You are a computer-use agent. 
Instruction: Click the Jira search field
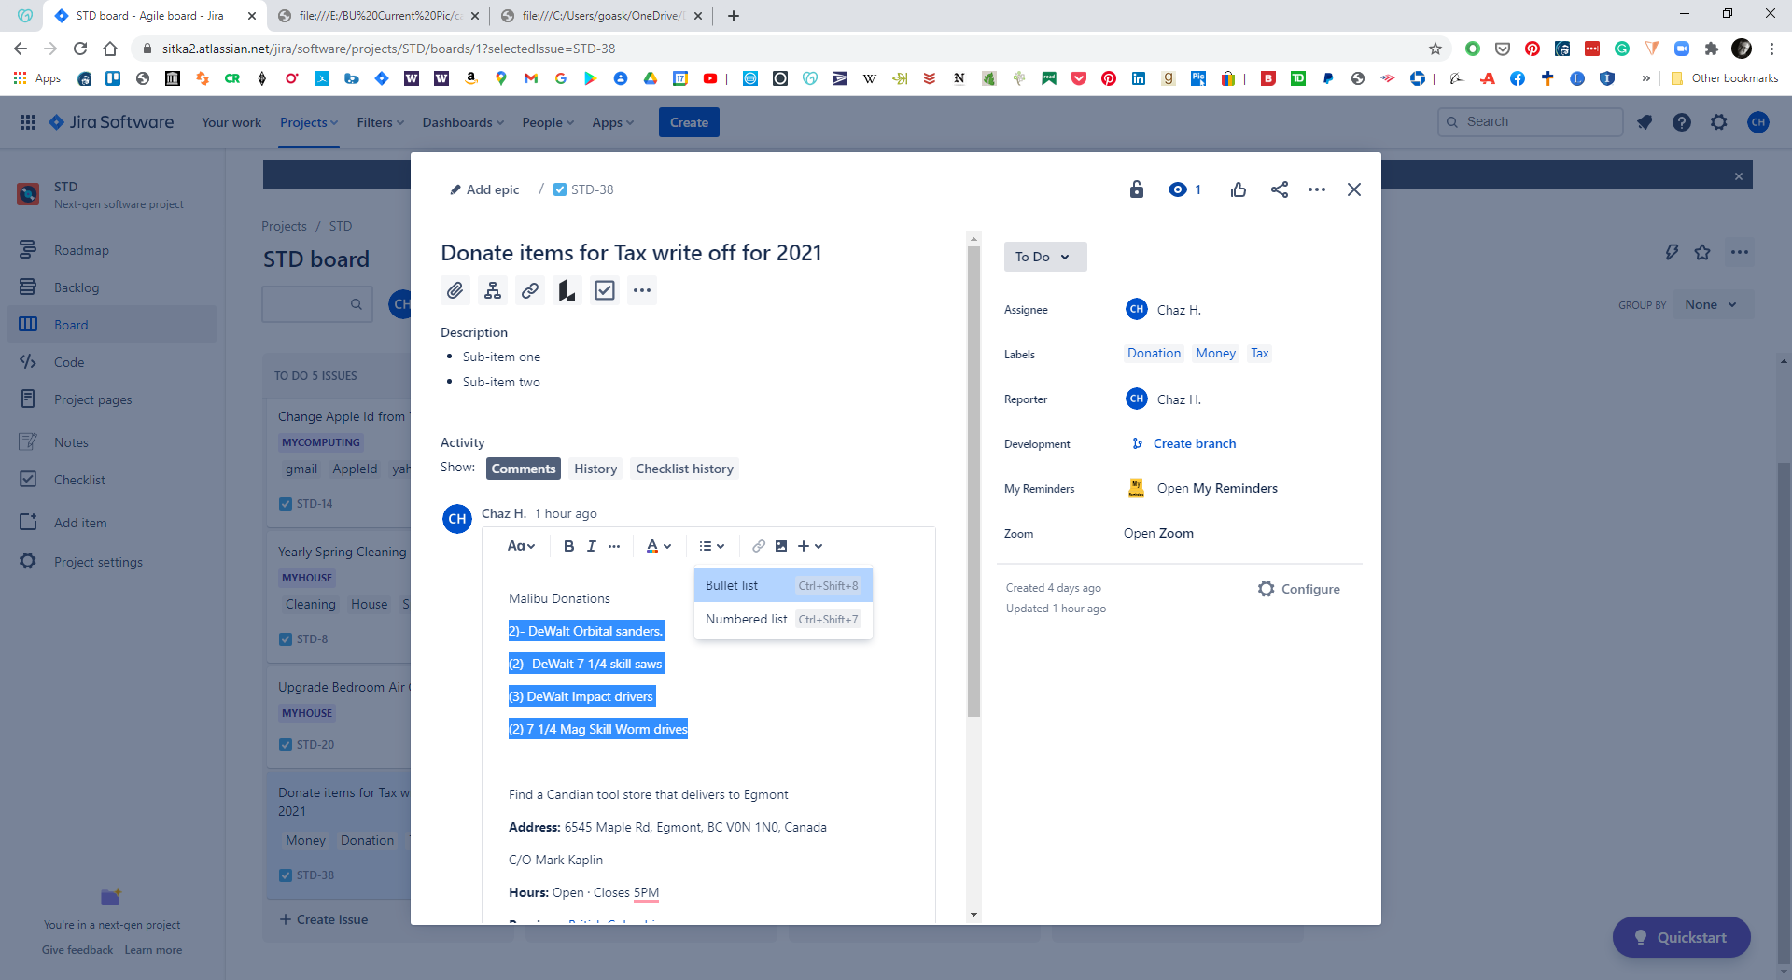point(1531,122)
